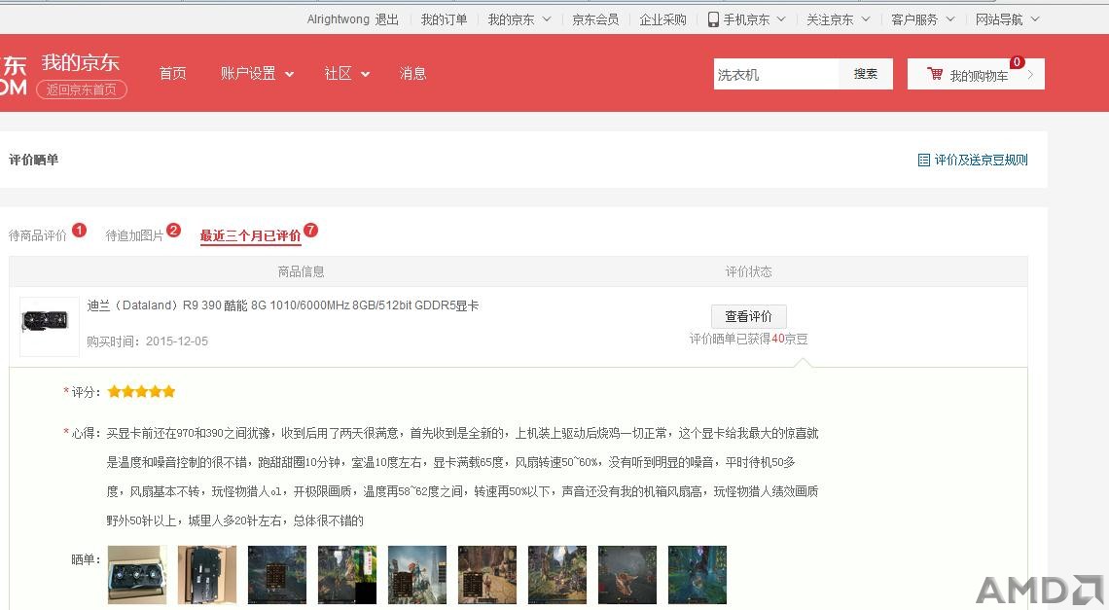Click the review rules document icon
1109x610 pixels.
coord(924,160)
